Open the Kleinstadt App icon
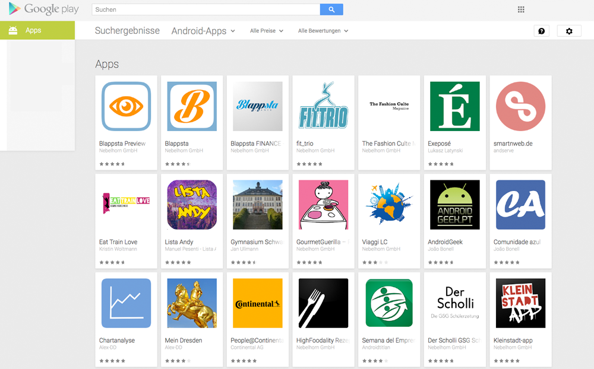The height and width of the screenshot is (369, 594). coord(520,303)
